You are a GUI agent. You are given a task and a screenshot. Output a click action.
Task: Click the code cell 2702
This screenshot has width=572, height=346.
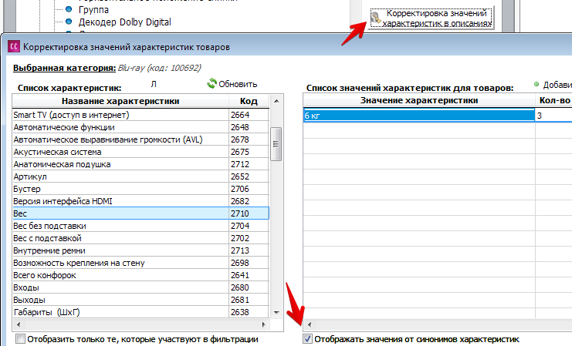249,238
